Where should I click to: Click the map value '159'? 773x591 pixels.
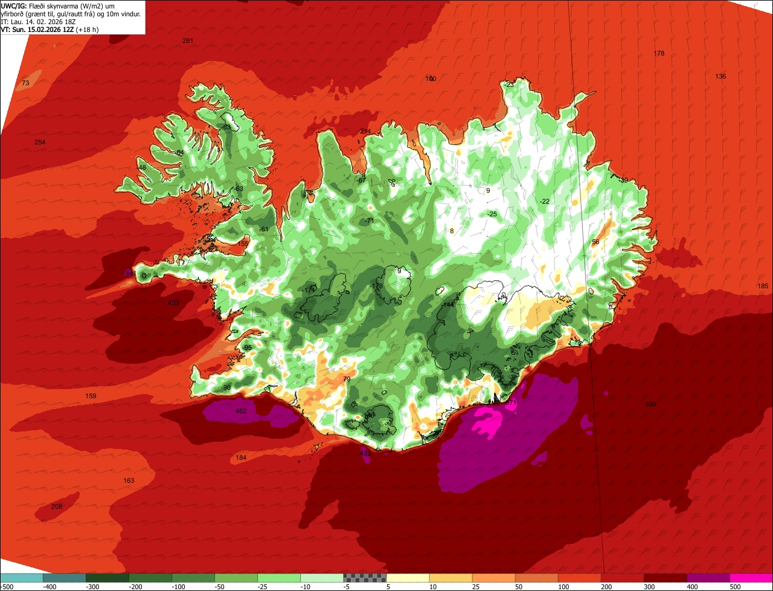point(91,396)
